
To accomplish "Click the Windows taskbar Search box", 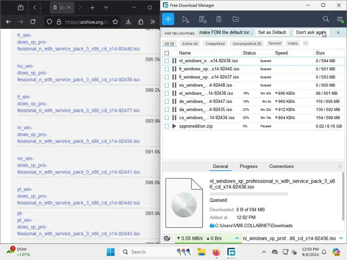I will point(156,252).
